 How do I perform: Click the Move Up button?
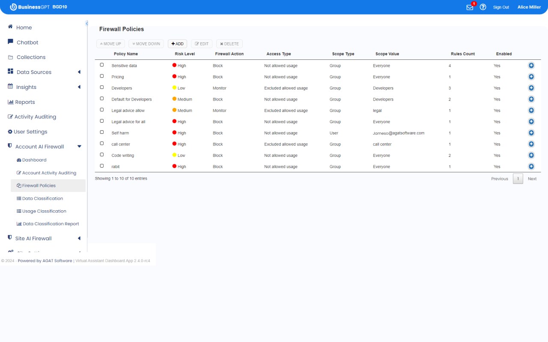[x=111, y=44]
